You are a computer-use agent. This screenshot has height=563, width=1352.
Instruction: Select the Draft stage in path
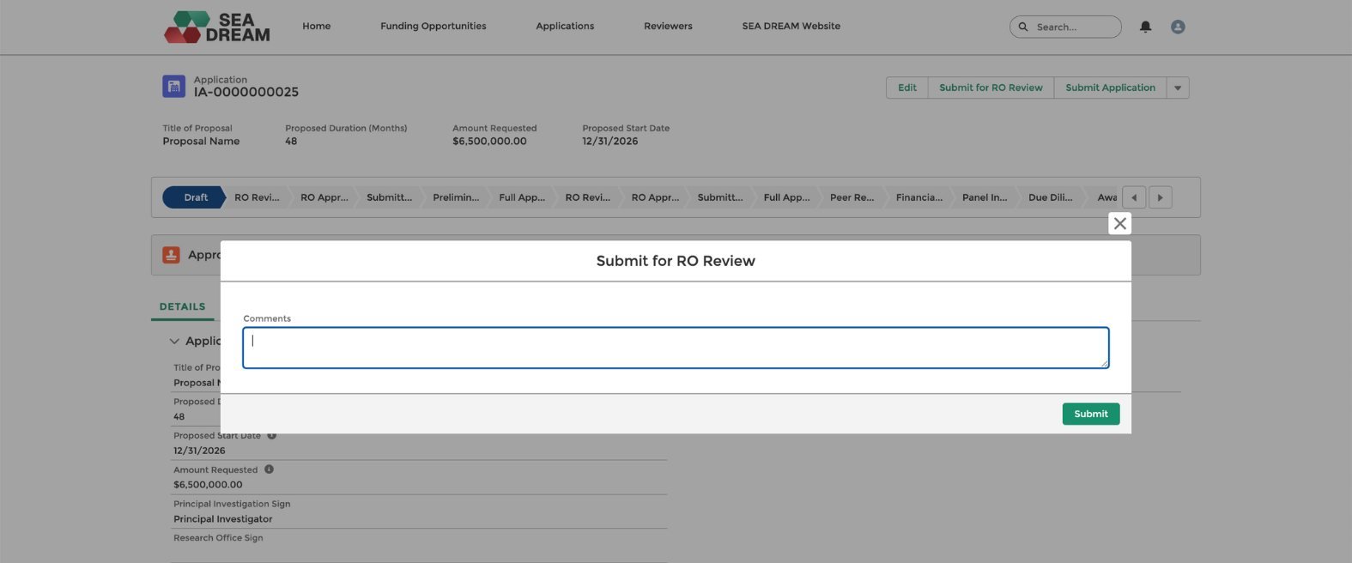click(194, 197)
